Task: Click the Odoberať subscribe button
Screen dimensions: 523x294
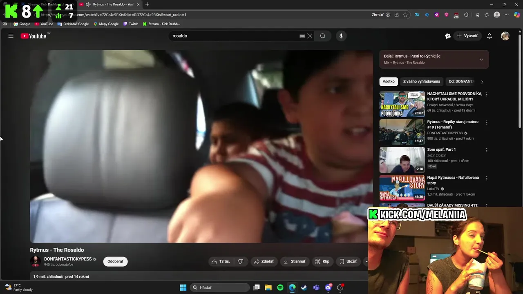Action: pos(115,261)
